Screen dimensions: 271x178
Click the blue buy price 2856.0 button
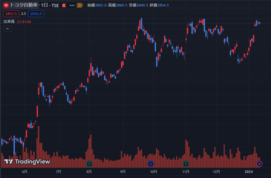click(x=36, y=14)
